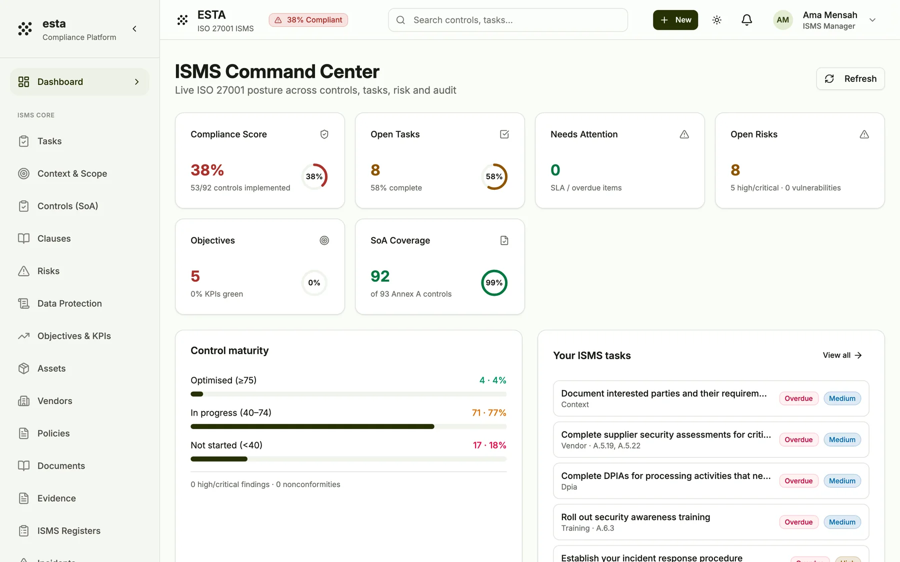Click the shield icon on the Compliance Score card

click(324, 134)
